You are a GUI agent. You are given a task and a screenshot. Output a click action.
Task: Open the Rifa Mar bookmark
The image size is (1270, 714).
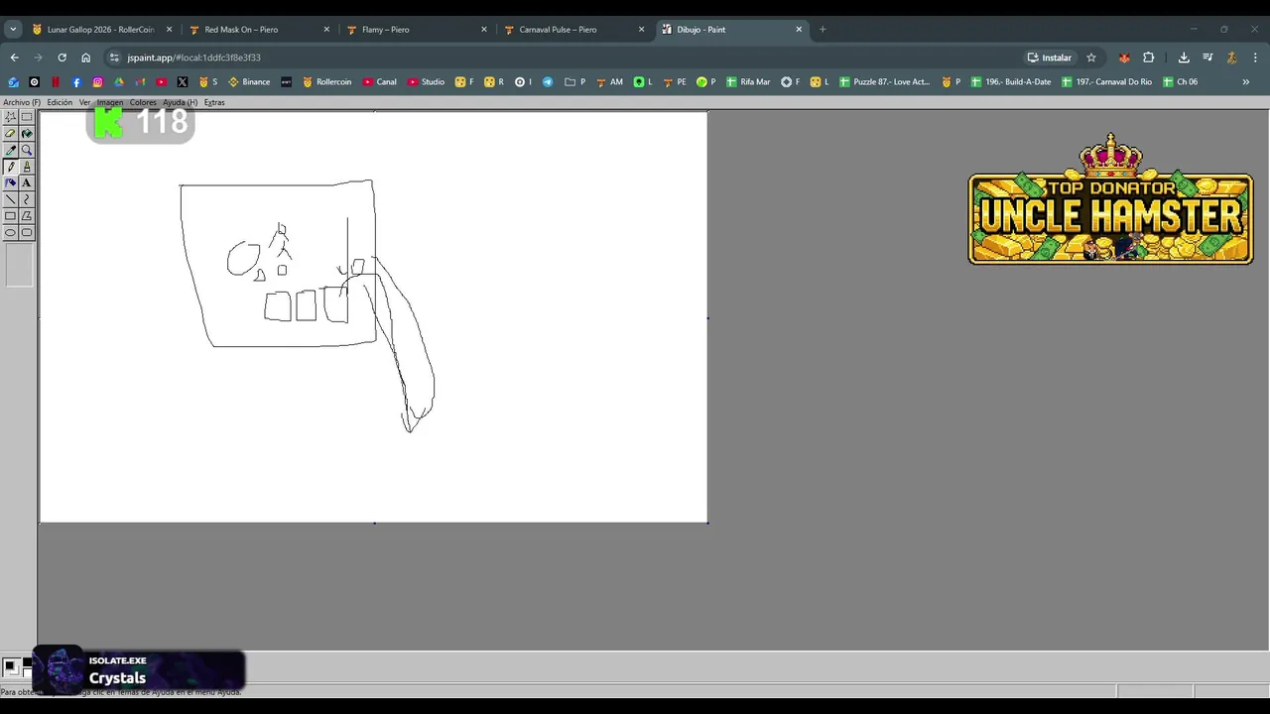[x=748, y=81]
